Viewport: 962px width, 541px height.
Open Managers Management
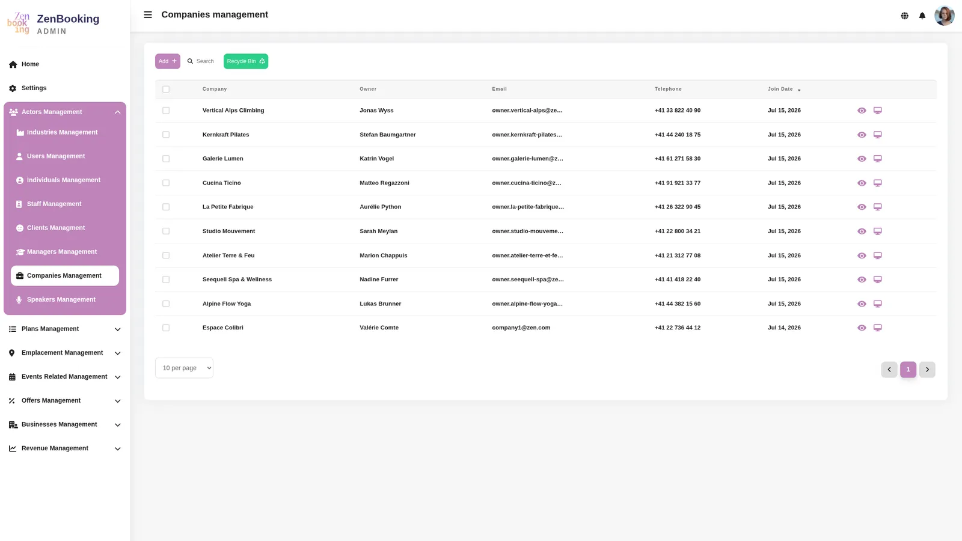tap(65, 252)
